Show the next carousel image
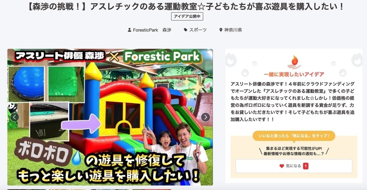 click(x=206, y=117)
